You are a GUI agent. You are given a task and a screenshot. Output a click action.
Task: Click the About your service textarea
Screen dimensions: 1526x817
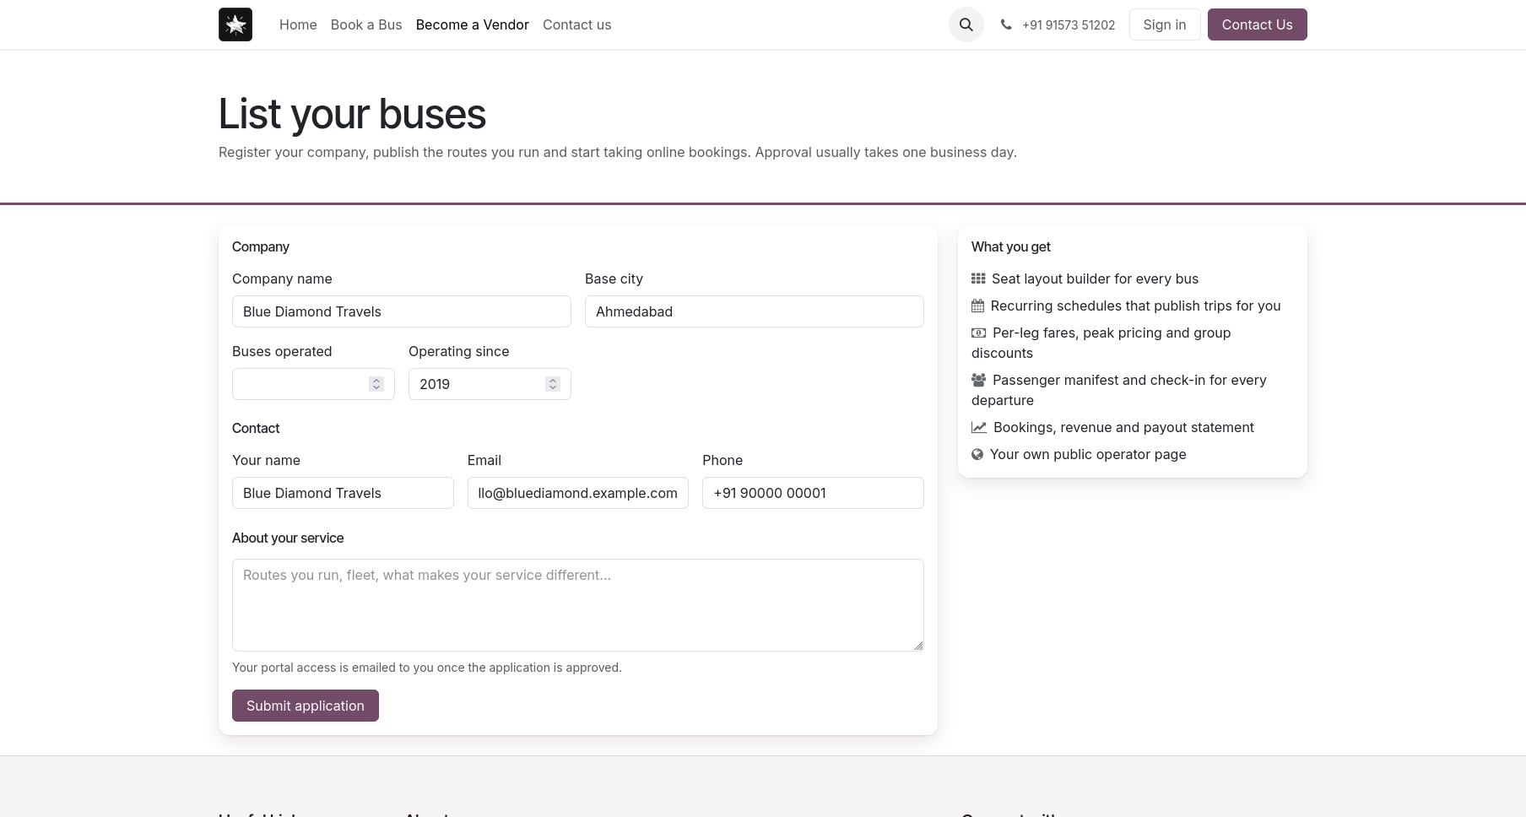pyautogui.click(x=578, y=605)
